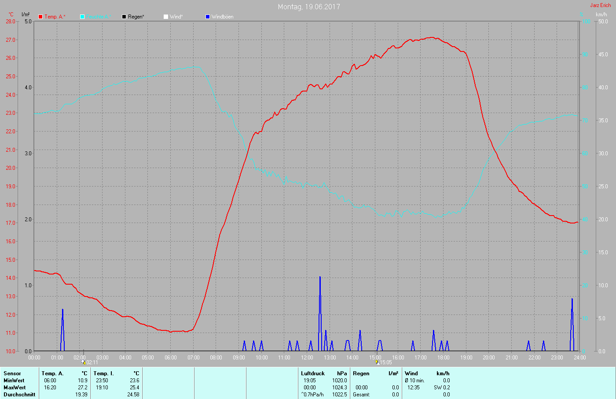The height and width of the screenshot is (399, 616).
Task: Click the Temp. A. average value 19.39
Action: pyautogui.click(x=81, y=395)
